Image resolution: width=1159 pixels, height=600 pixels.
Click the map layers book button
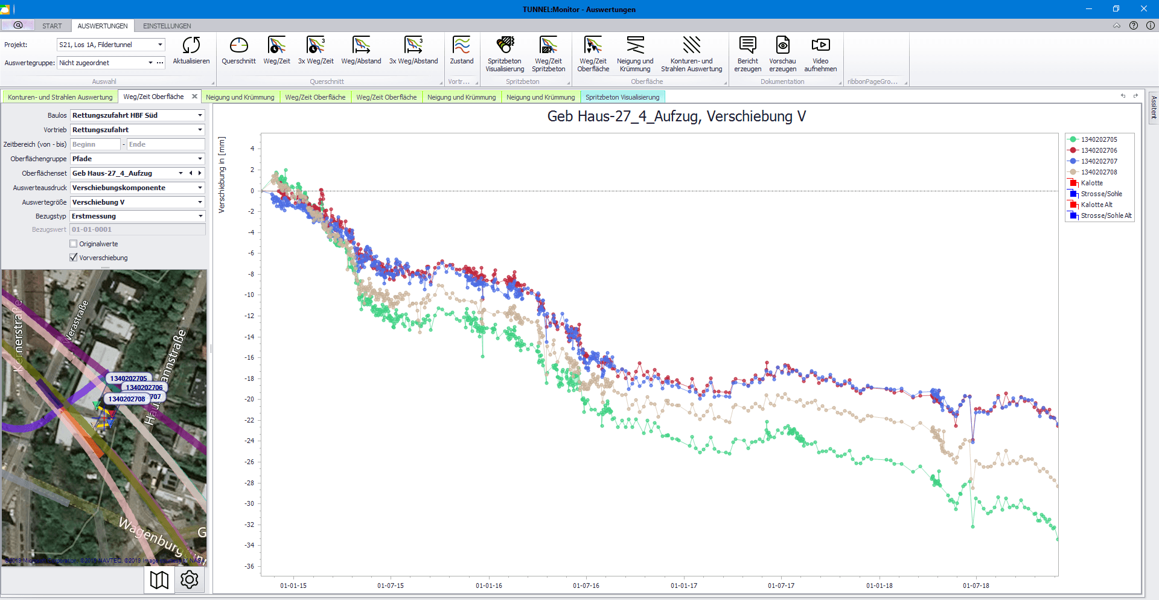(x=159, y=580)
